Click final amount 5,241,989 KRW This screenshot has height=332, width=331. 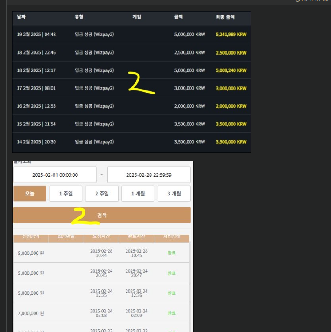231,35
